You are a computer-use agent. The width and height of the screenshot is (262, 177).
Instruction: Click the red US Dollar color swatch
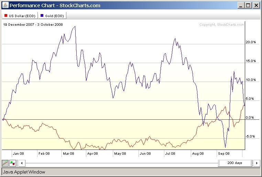click(6, 15)
